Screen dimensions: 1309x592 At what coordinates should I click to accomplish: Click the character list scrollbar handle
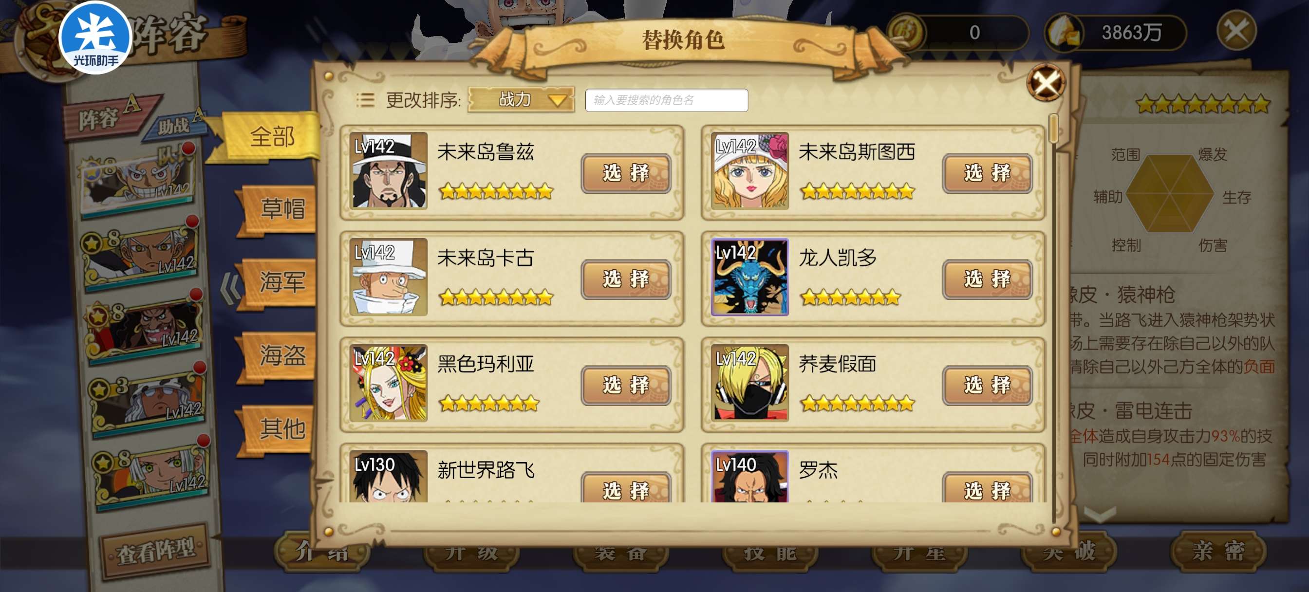point(1053,128)
